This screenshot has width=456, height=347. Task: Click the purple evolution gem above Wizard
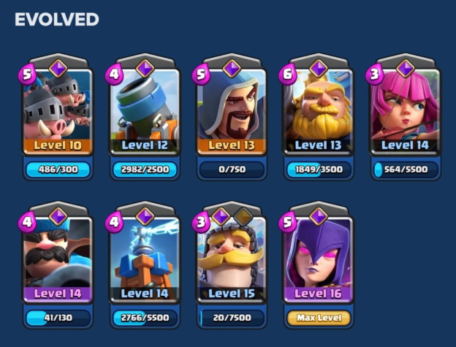click(x=232, y=69)
